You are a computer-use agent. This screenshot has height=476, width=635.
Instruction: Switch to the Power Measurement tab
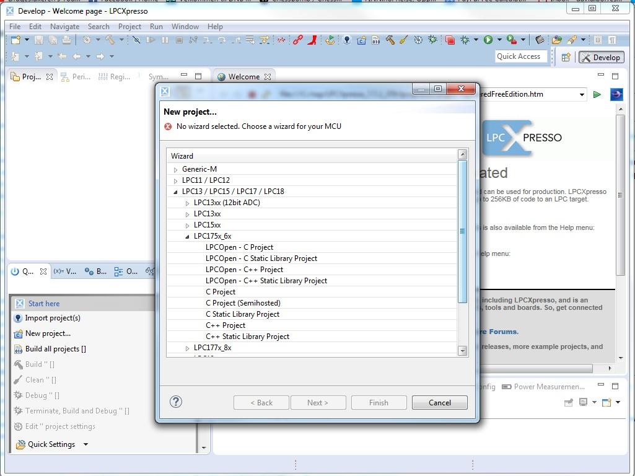click(543, 387)
